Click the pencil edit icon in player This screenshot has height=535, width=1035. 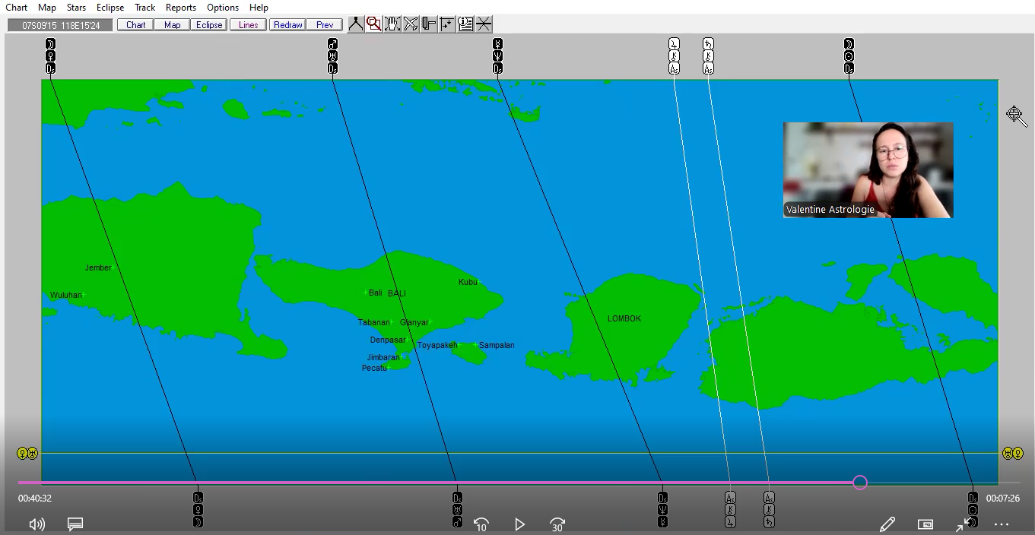click(887, 524)
